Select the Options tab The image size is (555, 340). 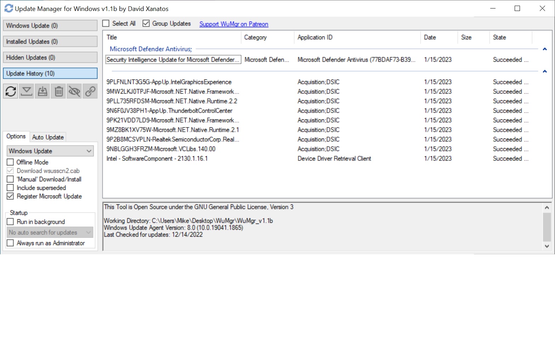(16, 136)
